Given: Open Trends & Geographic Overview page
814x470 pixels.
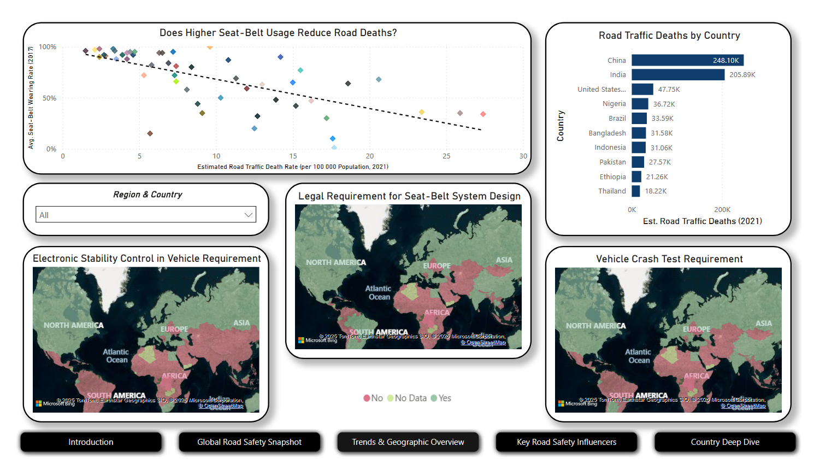Looking at the screenshot, I should [x=408, y=442].
